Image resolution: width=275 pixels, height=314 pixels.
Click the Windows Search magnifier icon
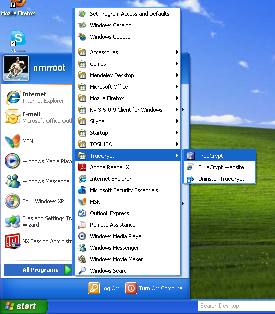82,271
